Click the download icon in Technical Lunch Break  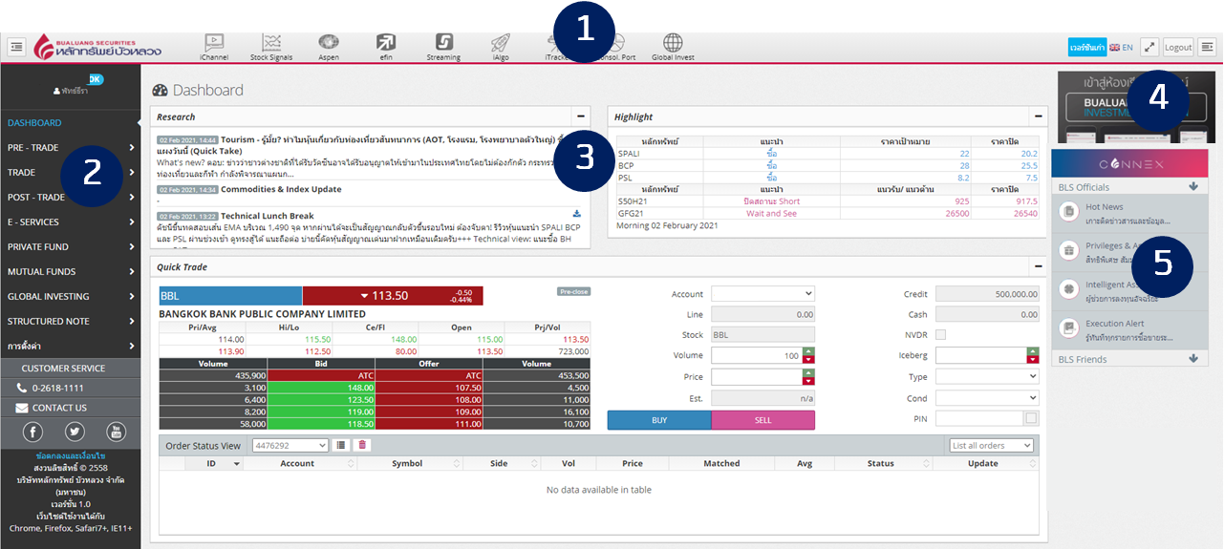577,214
